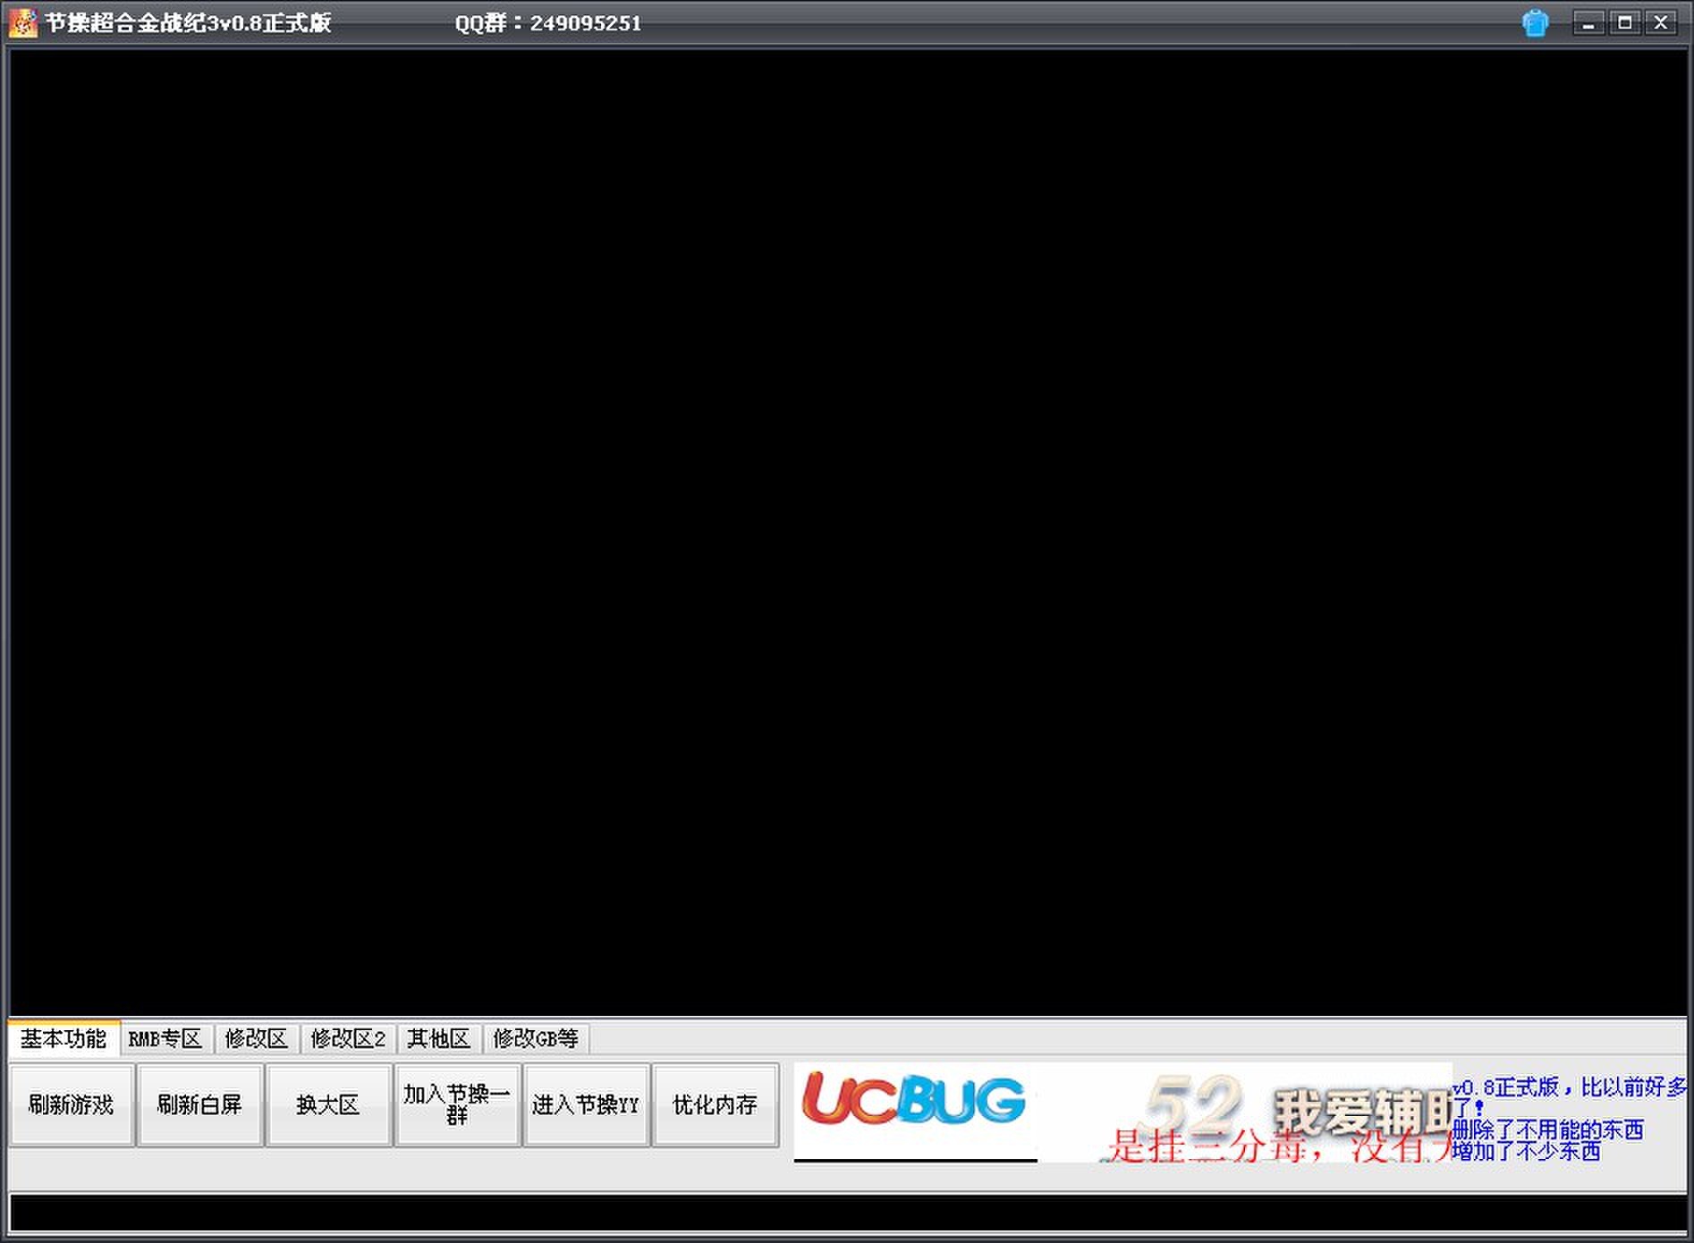Viewport: 1694px width, 1243px height.
Task: Click the black bar at window bottom
Action: coord(848,1213)
